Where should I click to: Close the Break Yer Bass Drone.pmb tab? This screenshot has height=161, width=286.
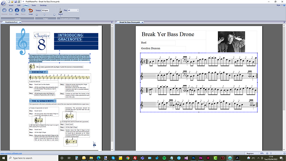coord(142,22)
